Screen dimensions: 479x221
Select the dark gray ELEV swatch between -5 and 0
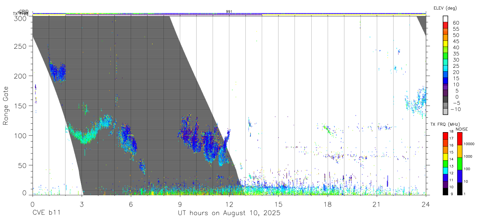(x=446, y=99)
